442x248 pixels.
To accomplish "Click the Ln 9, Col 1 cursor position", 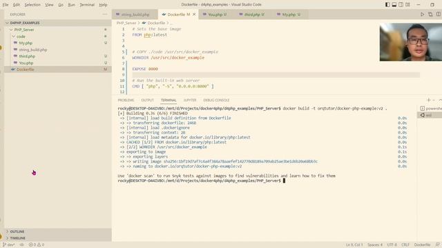I will [x=354, y=245].
